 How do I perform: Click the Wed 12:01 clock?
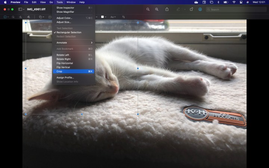259,2
